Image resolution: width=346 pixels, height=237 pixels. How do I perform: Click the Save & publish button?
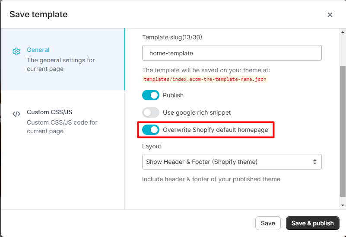(x=312, y=223)
